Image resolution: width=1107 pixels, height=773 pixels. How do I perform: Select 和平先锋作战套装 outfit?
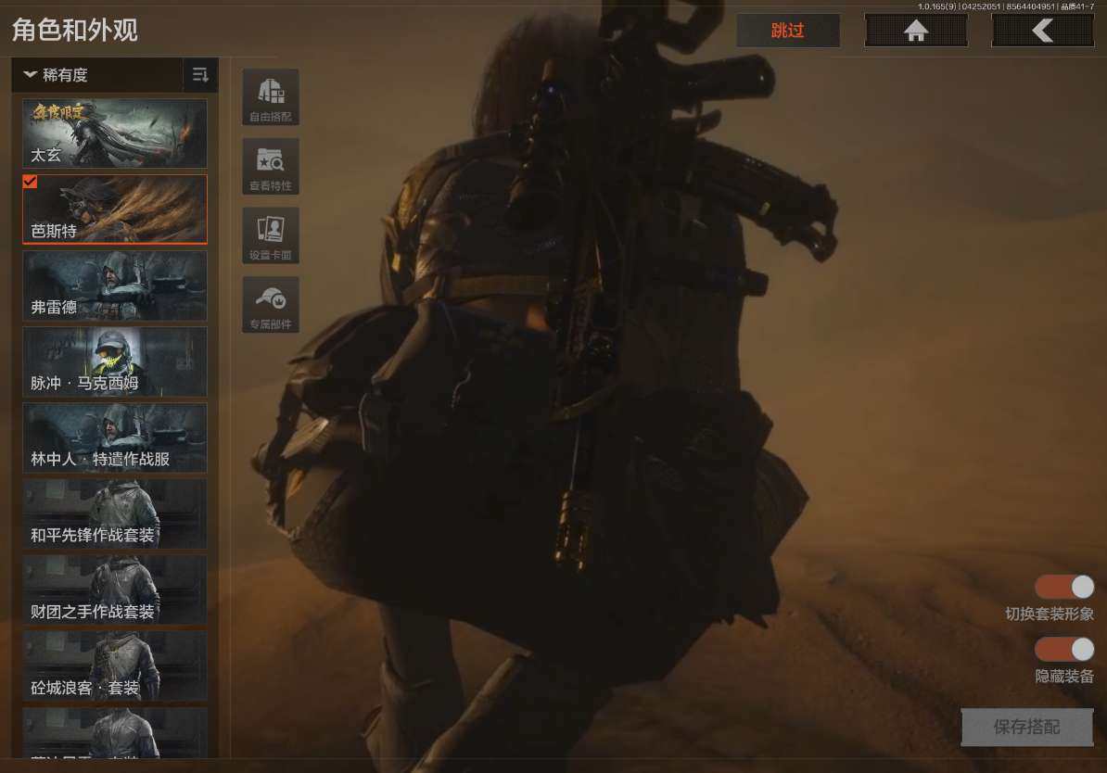tap(115, 514)
